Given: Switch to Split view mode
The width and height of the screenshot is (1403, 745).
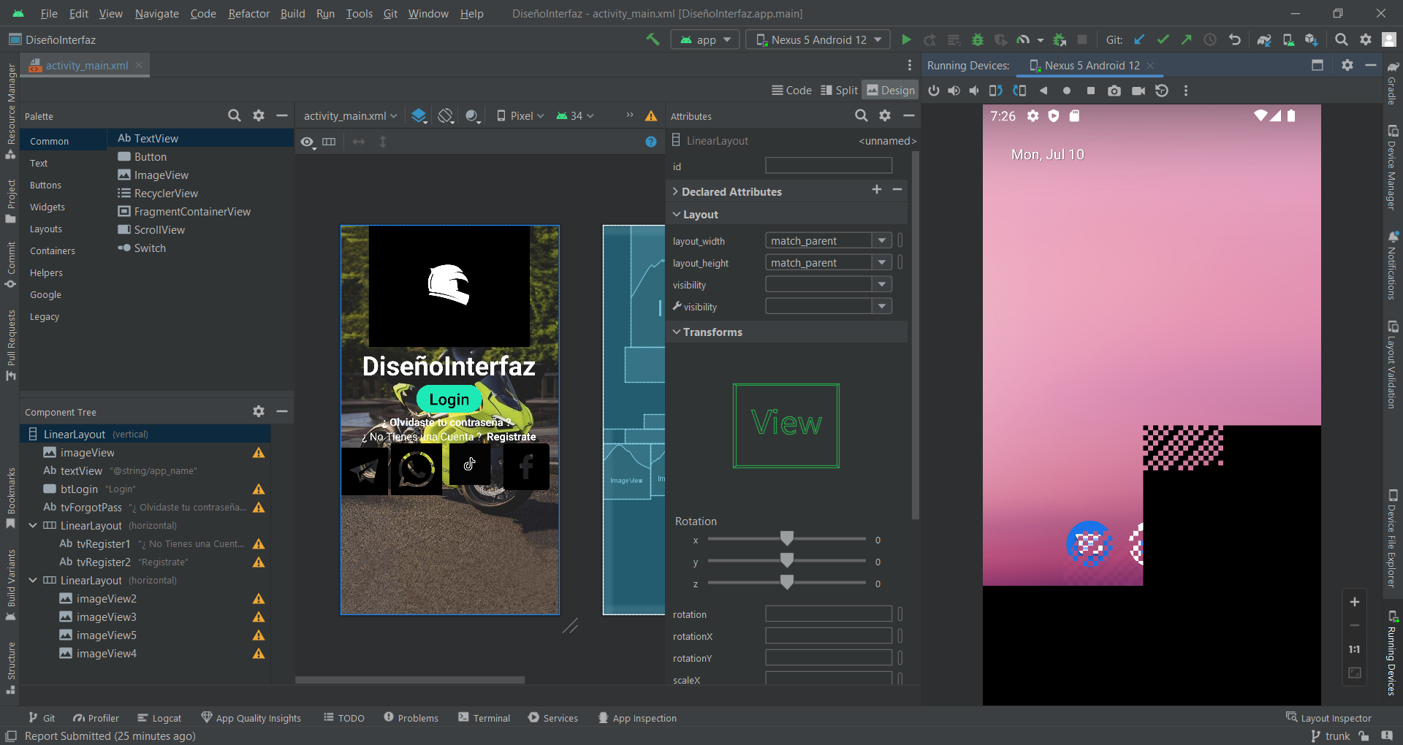Looking at the screenshot, I should pos(839,90).
